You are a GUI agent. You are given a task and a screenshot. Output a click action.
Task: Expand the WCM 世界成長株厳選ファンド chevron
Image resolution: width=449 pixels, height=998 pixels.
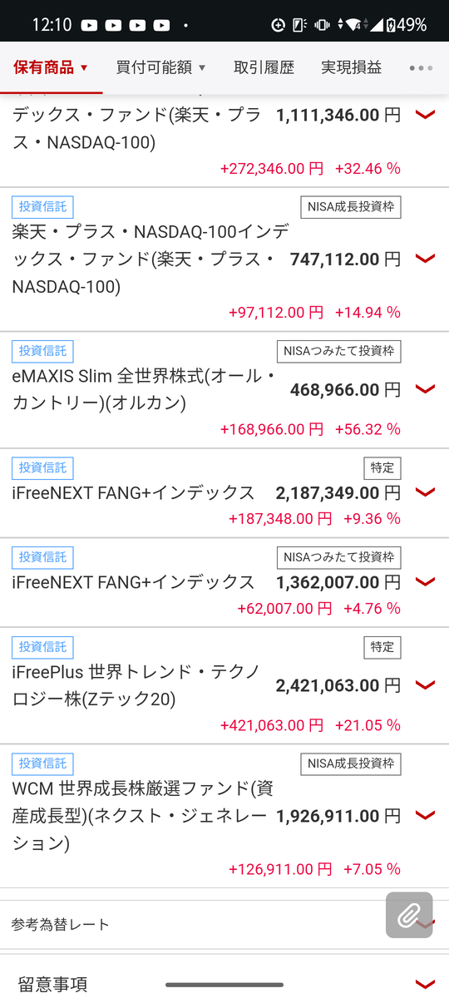click(425, 815)
